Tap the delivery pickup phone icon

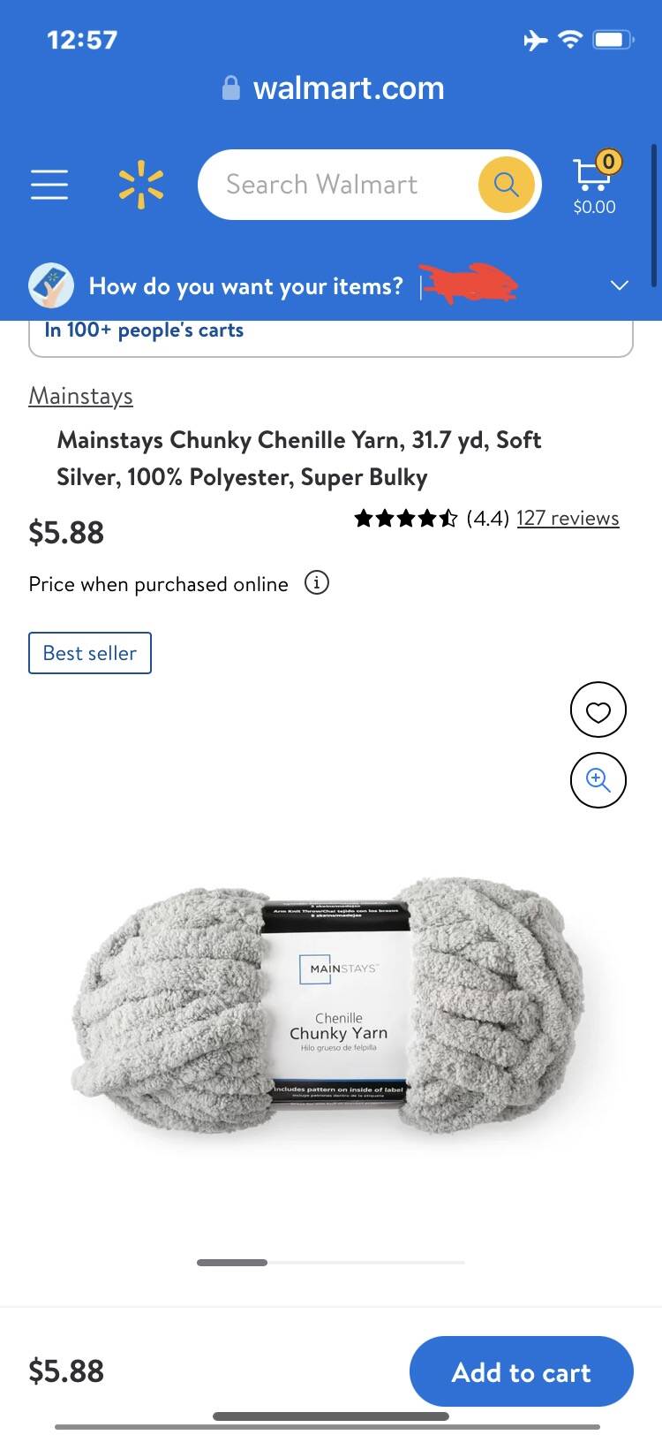point(51,285)
